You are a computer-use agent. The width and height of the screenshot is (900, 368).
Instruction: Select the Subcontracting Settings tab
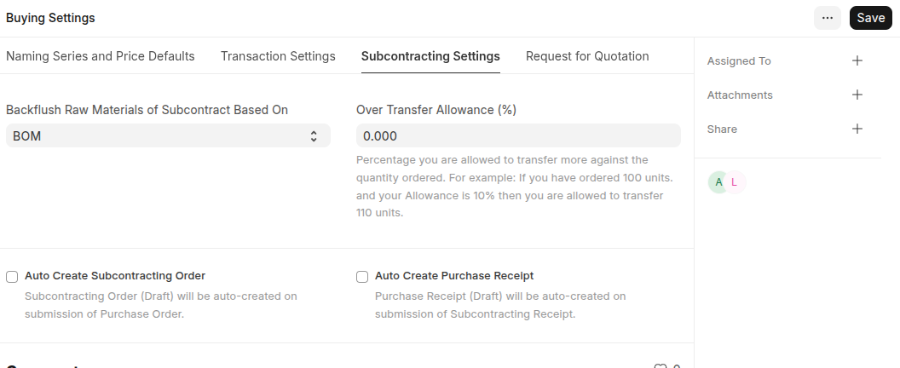pyautogui.click(x=430, y=56)
